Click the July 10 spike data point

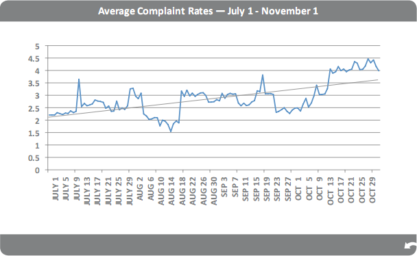[79, 79]
